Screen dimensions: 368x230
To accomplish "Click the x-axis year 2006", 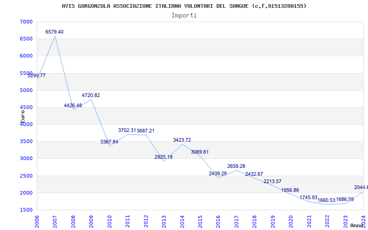I will tap(37, 221).
